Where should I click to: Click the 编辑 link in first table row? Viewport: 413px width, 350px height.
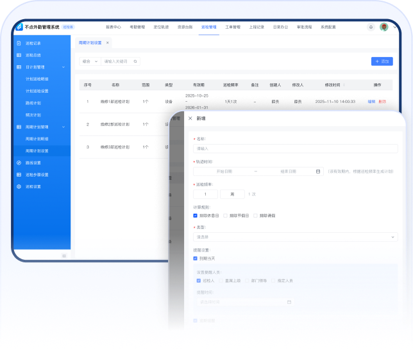tap(371, 102)
